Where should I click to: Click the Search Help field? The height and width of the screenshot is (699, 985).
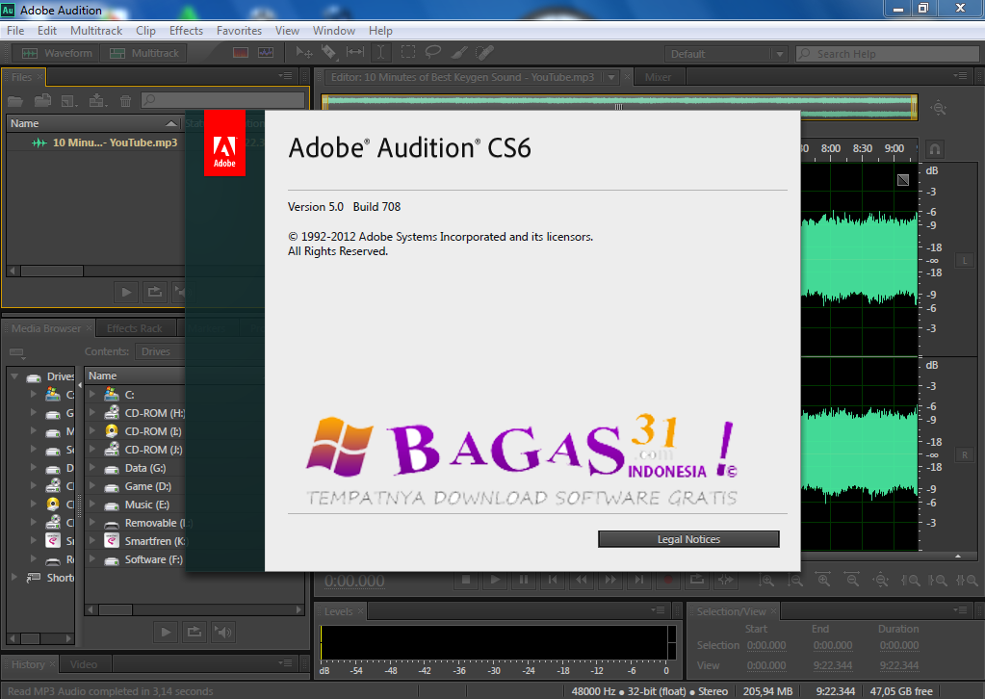(x=887, y=54)
